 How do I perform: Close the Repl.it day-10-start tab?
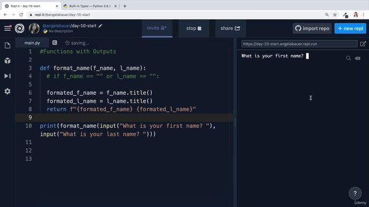(x=57, y=6)
